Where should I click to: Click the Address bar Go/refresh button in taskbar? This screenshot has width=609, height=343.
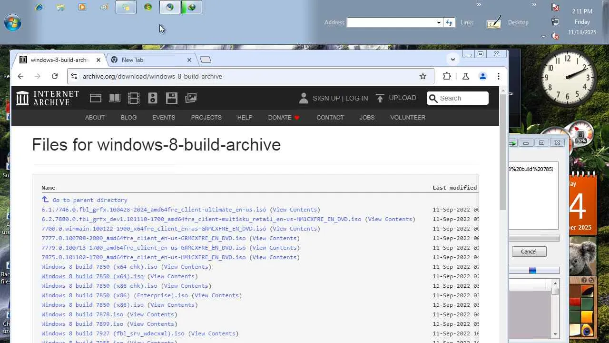(449, 22)
